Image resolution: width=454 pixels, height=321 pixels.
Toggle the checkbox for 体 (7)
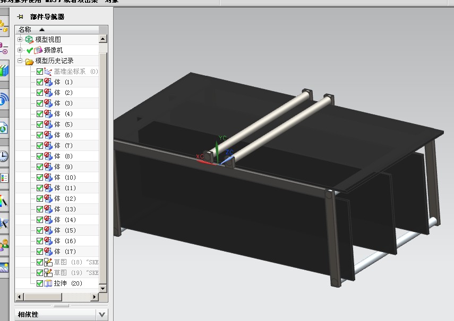point(40,146)
